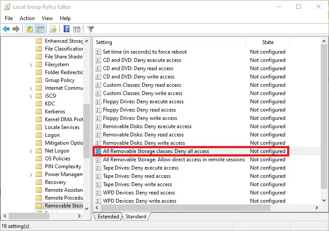Expand the Net Logon tree node

(x=31, y=151)
